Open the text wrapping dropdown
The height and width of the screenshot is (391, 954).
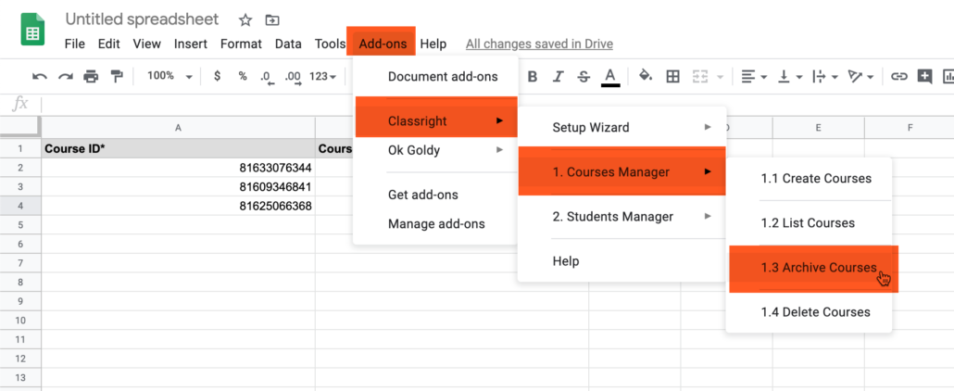825,77
